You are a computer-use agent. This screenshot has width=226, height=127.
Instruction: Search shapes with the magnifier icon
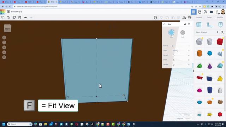pyautogui.click(x=222, y=32)
